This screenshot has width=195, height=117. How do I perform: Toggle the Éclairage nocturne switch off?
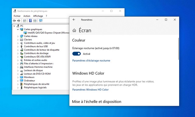point(76,54)
